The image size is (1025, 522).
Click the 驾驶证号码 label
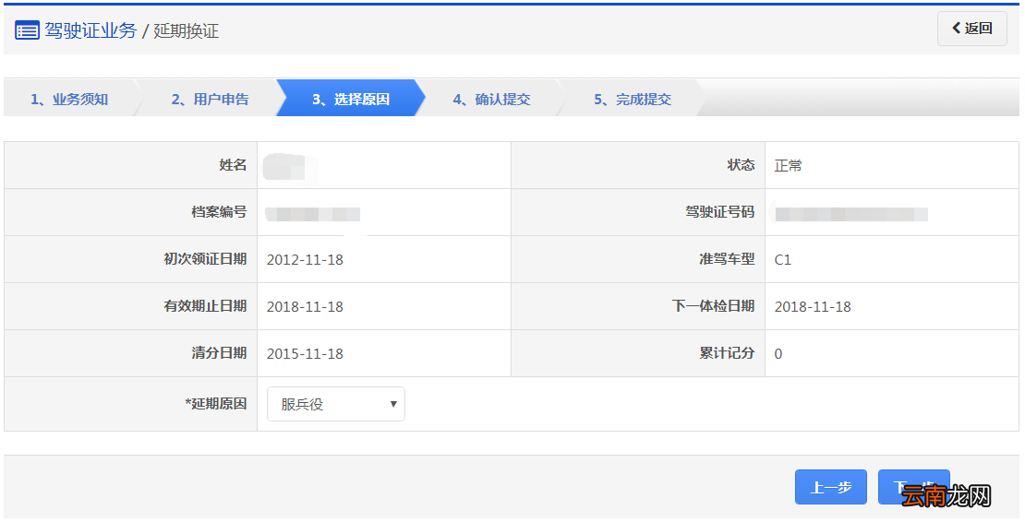pyautogui.click(x=719, y=212)
